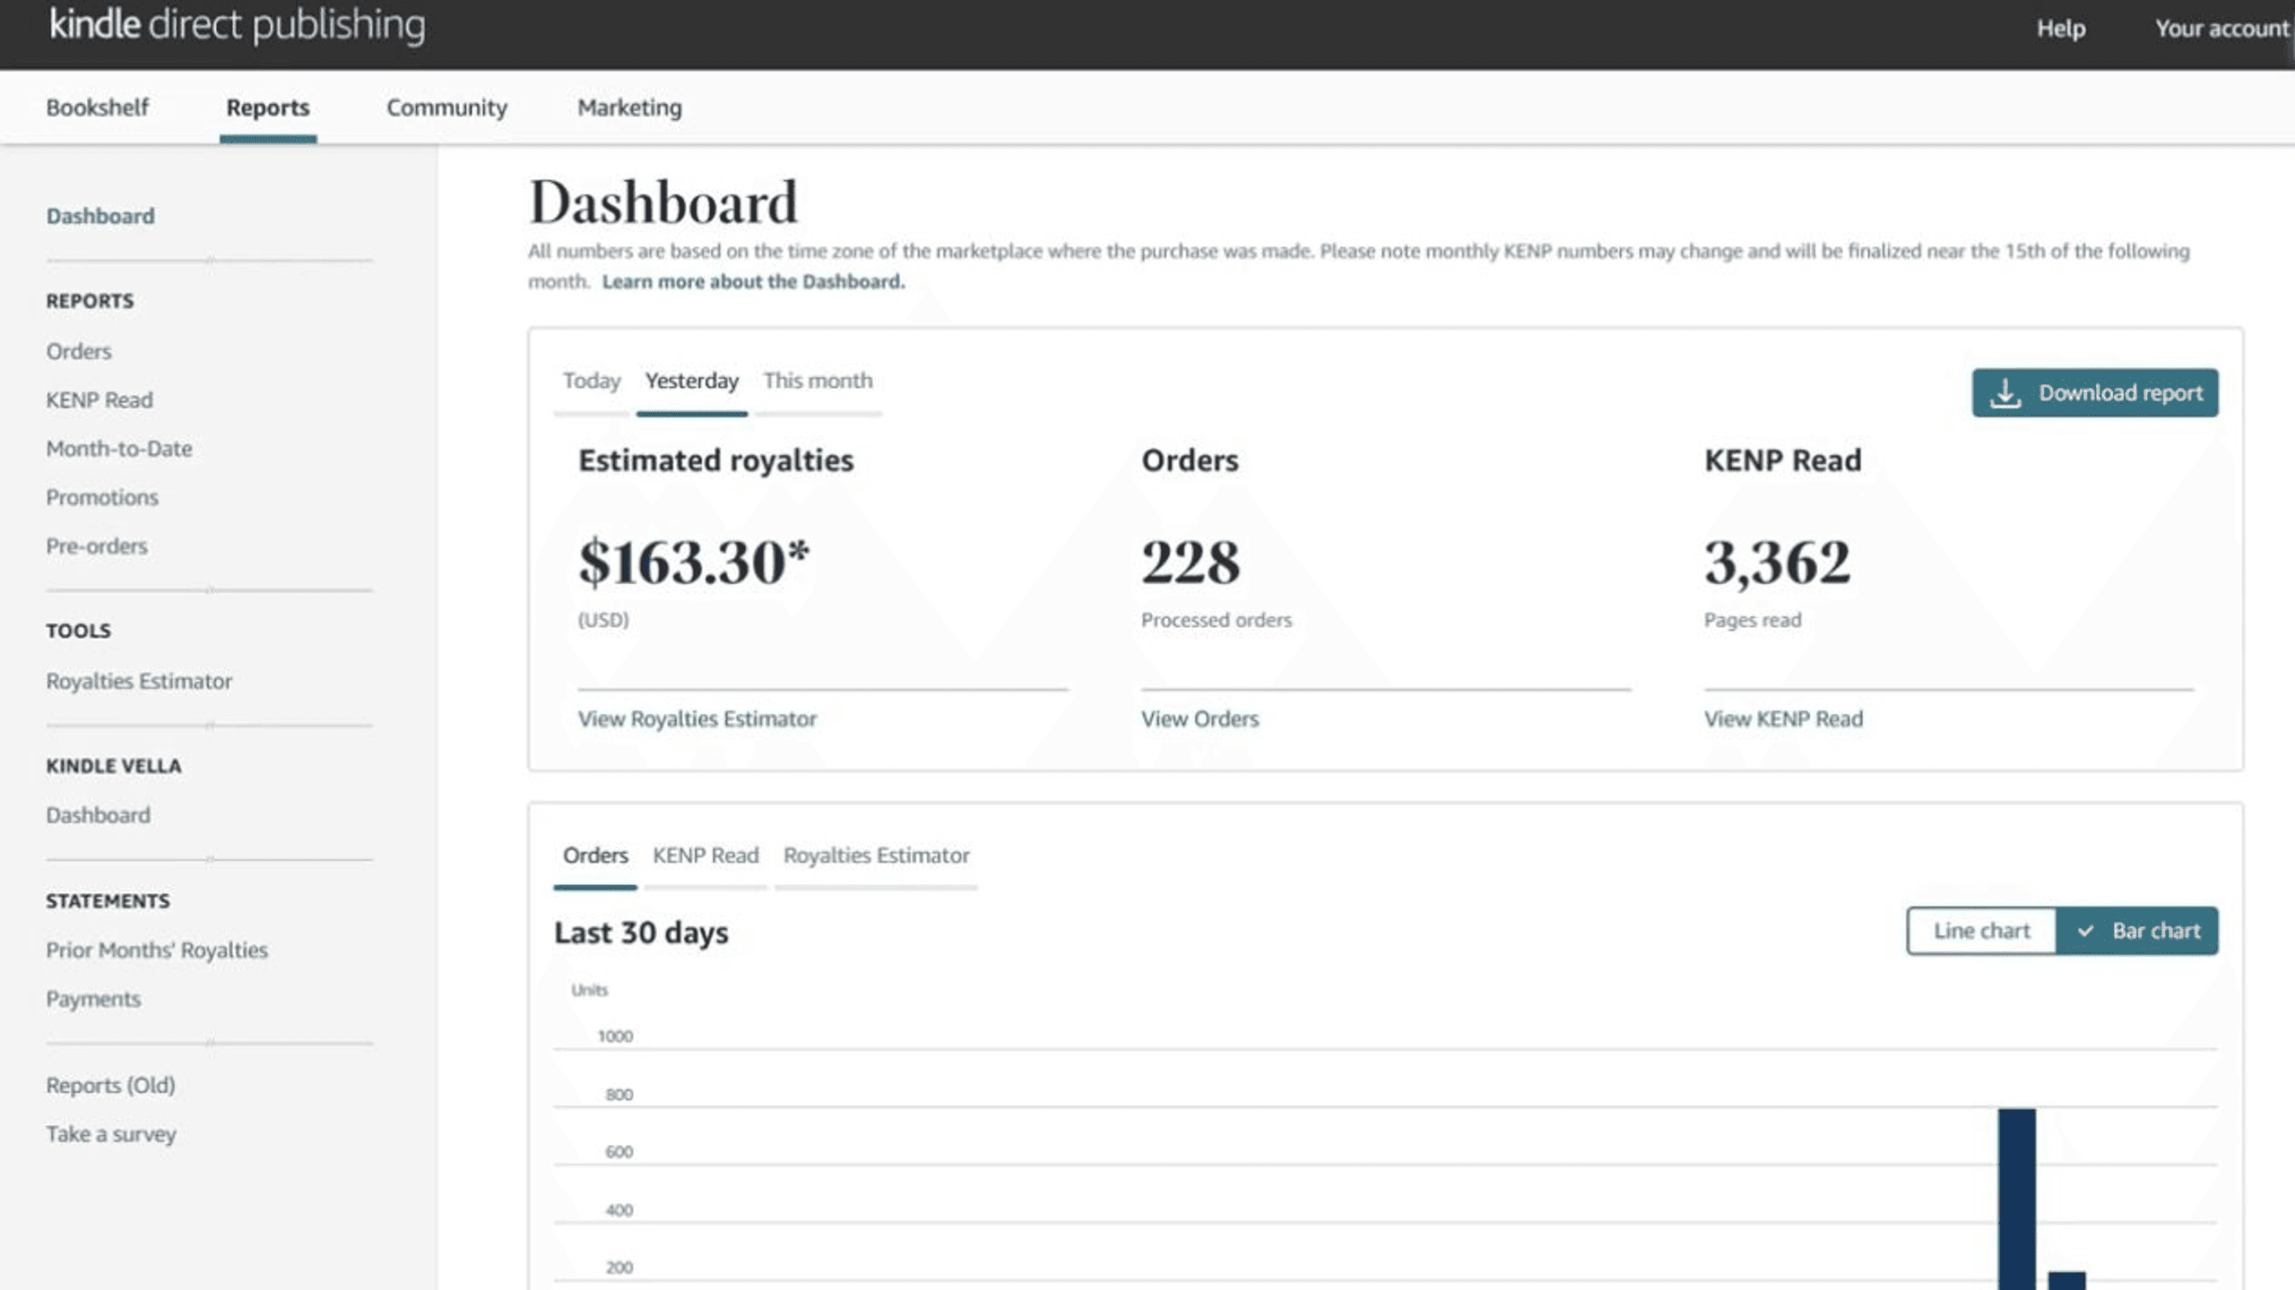Open the Reports tab
This screenshot has width=2295, height=1290.
click(268, 107)
